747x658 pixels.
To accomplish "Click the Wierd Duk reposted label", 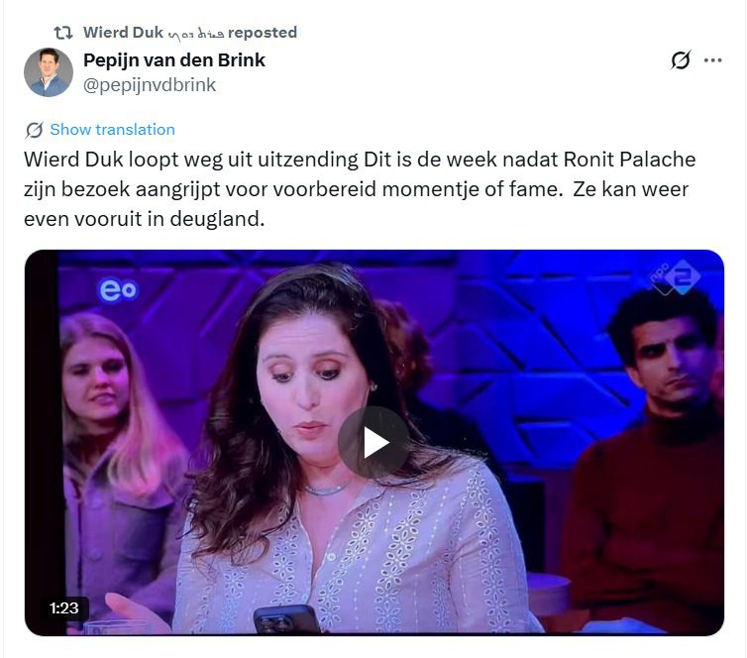I will pos(190,33).
